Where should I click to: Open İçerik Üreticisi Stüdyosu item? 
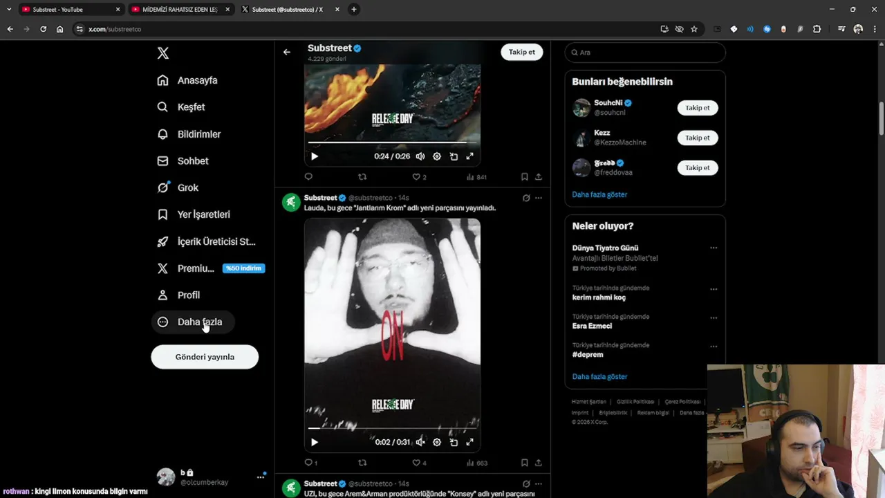(x=207, y=241)
